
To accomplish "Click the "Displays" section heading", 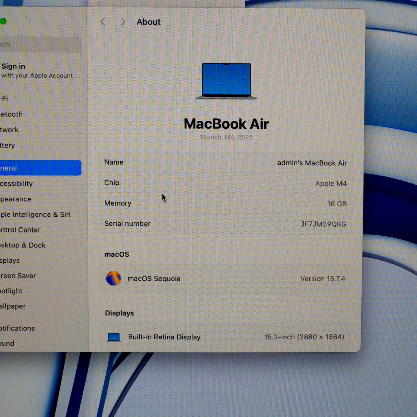I will click(x=119, y=313).
